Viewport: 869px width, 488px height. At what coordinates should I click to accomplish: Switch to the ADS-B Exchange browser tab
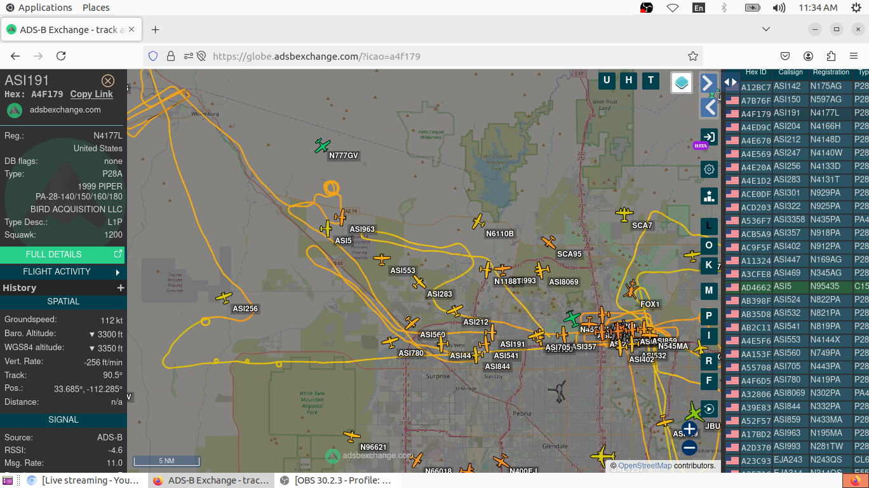[71, 30]
